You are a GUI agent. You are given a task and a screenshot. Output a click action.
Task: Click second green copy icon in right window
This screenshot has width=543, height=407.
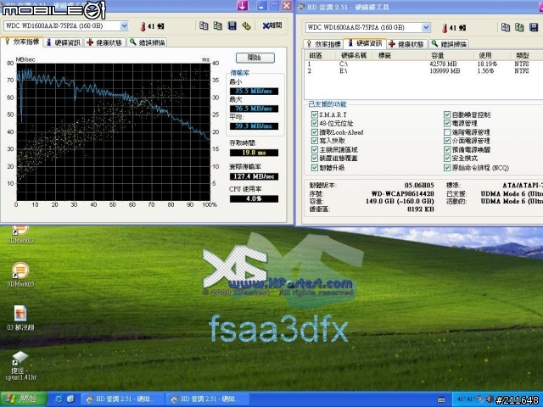[x=519, y=27]
